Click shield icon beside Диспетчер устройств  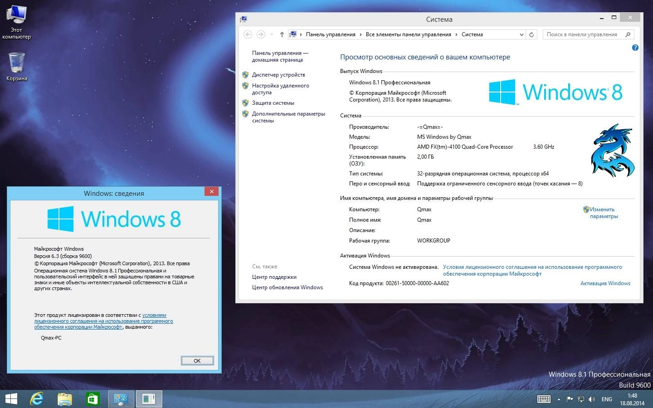coord(245,75)
